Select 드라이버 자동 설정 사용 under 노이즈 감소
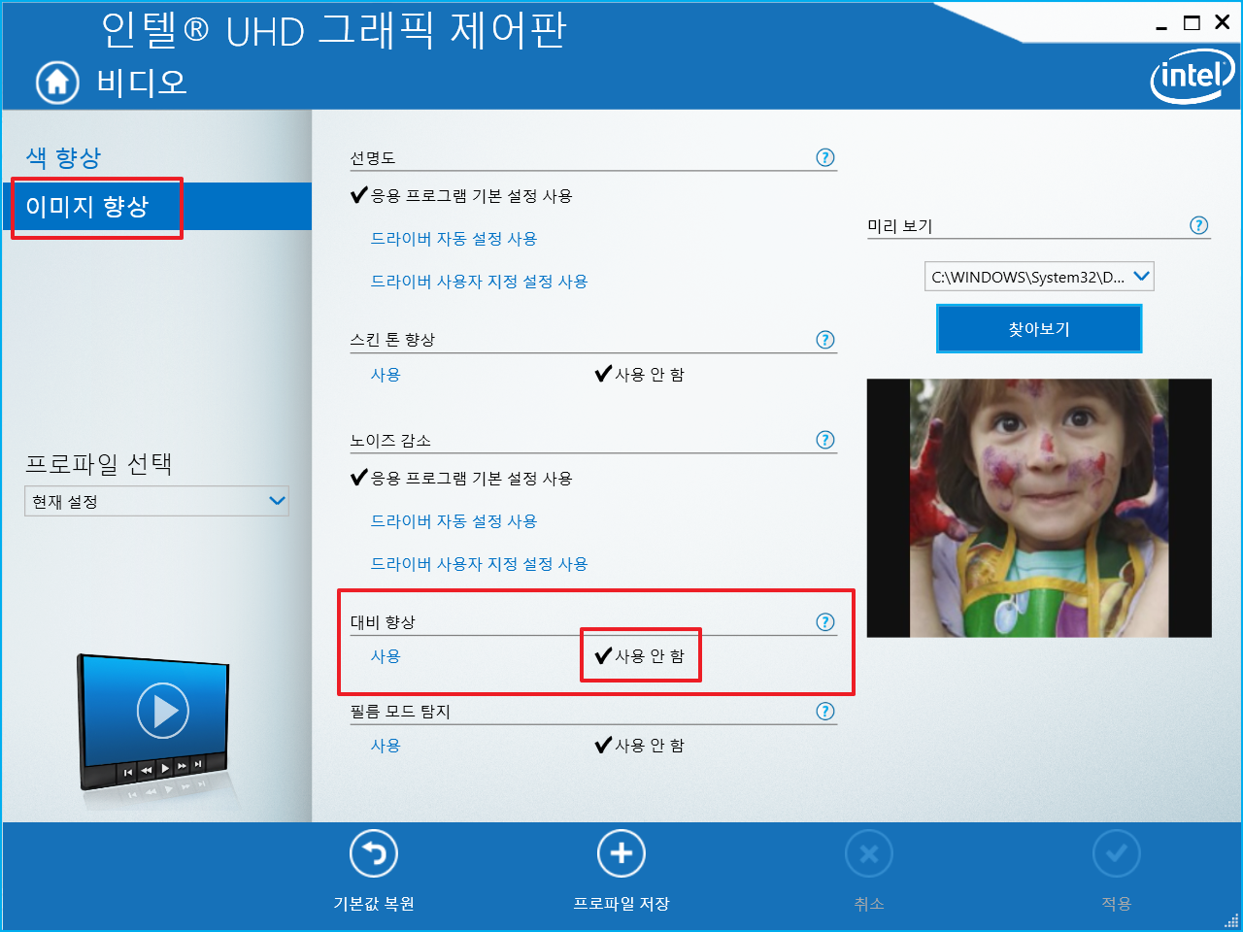Screen dimensions: 1243x932 454,521
